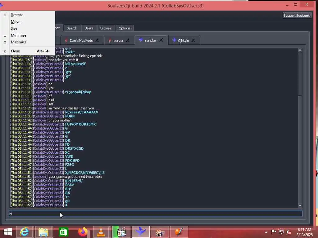Close the Gjhkyio chat tab via its pin icon
The image size is (318, 238).
(x=193, y=41)
